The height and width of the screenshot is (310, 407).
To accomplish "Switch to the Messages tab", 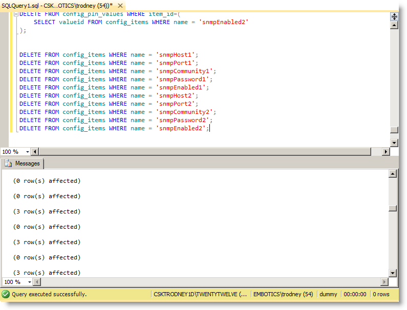I will click(x=23, y=163).
